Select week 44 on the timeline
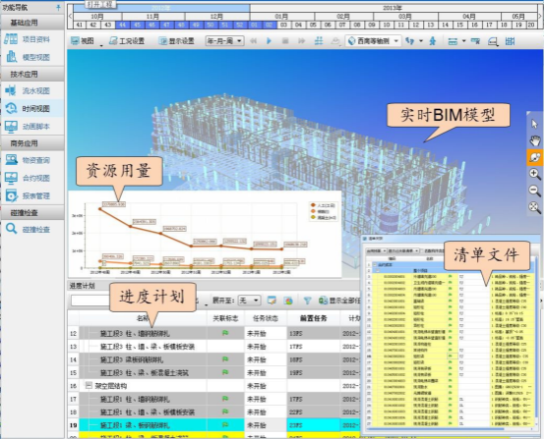 [x=122, y=25]
